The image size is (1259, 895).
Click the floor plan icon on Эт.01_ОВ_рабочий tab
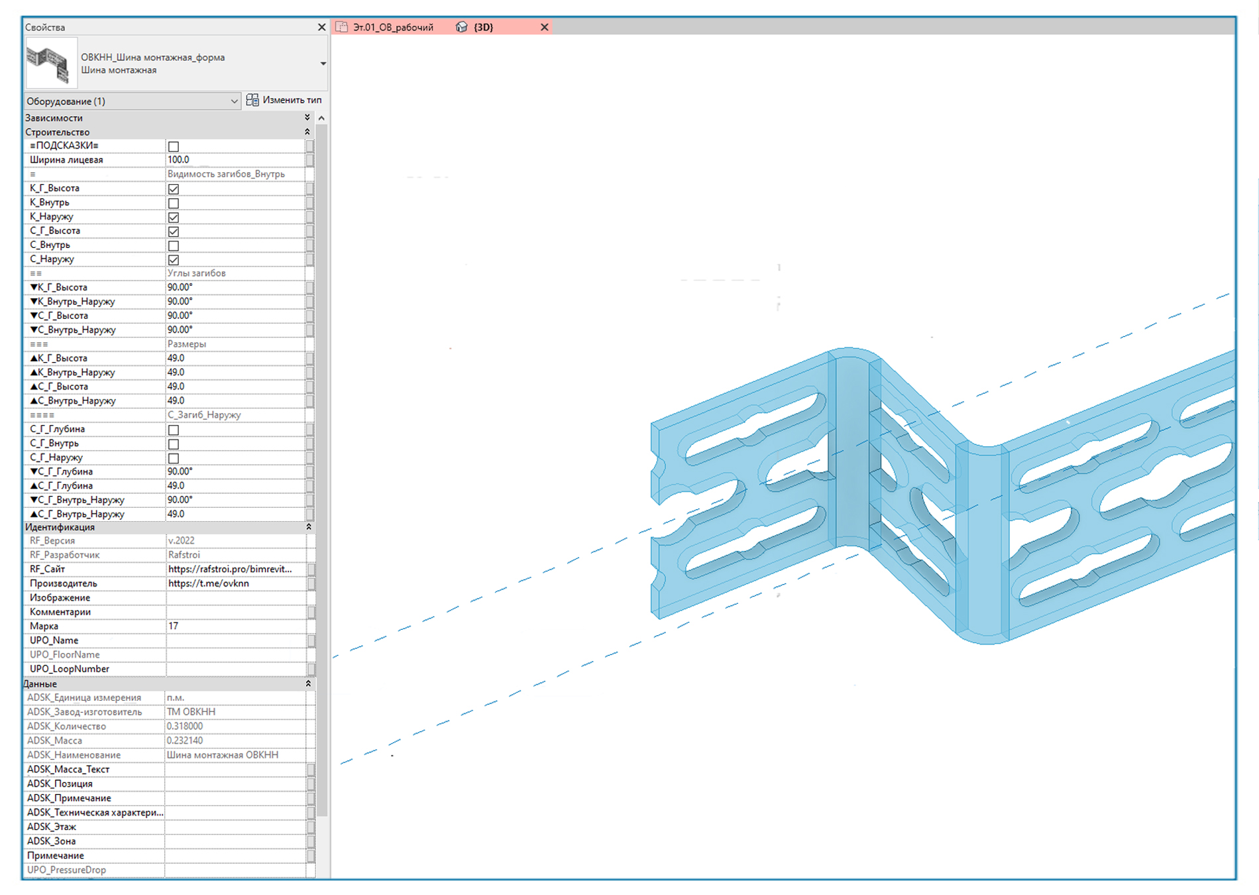coord(342,27)
